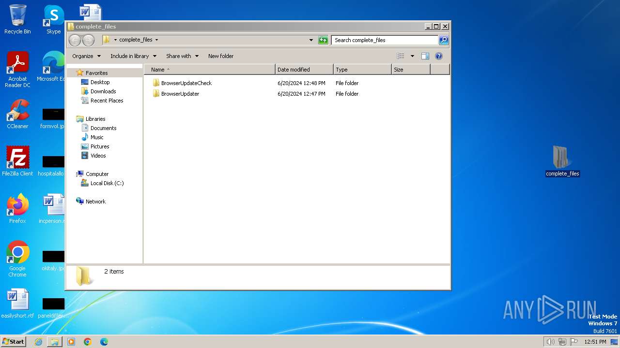Sort by the Type column header

[362, 70]
